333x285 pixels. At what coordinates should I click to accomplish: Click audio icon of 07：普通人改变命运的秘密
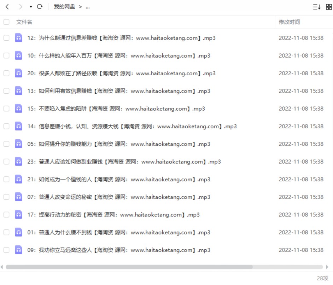[x=18, y=197]
